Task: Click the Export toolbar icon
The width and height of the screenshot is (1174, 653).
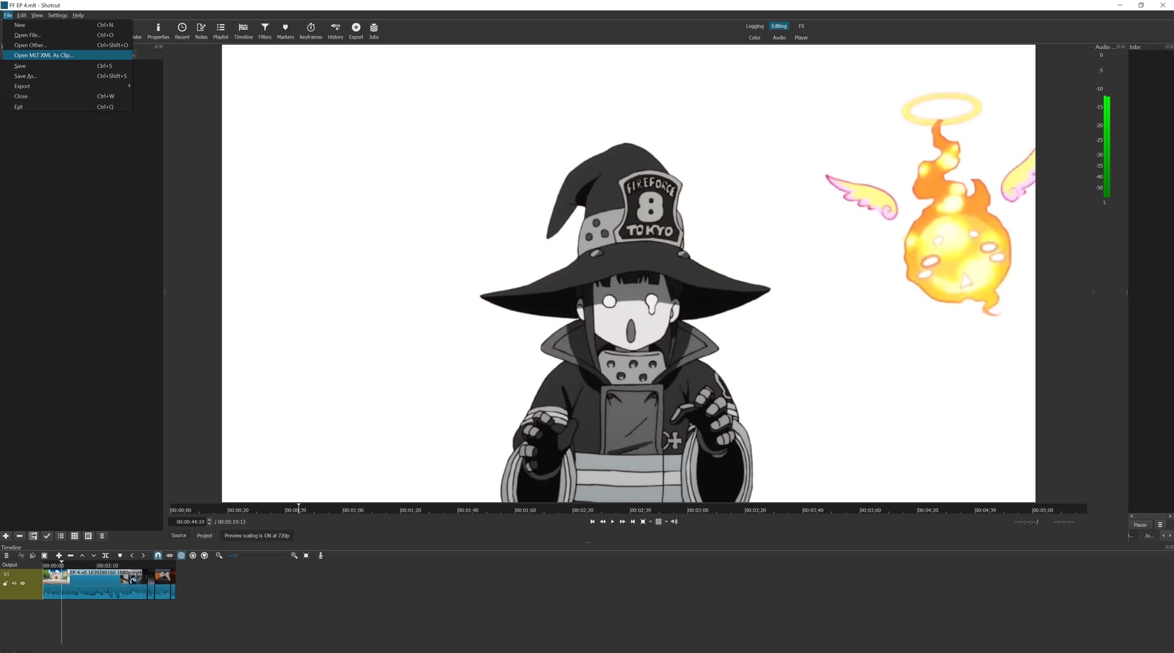Action: 356,31
